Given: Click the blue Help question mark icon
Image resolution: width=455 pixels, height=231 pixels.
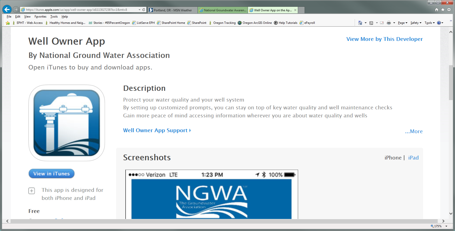Looking at the screenshot, I should pyautogui.click(x=439, y=23).
